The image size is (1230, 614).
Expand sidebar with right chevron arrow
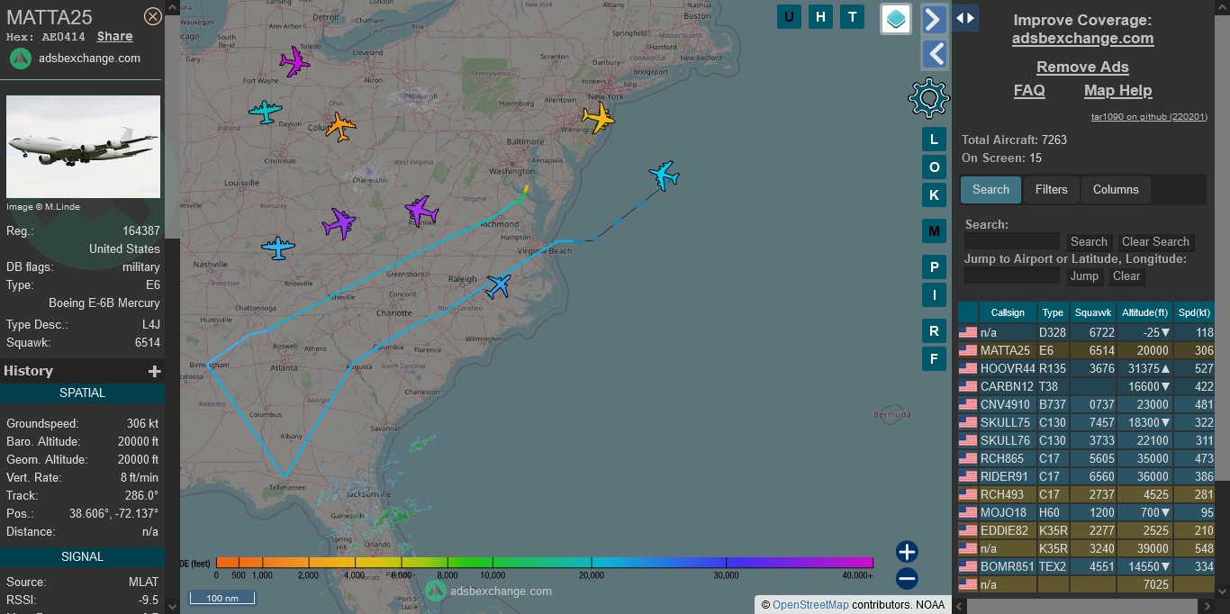[x=934, y=19]
